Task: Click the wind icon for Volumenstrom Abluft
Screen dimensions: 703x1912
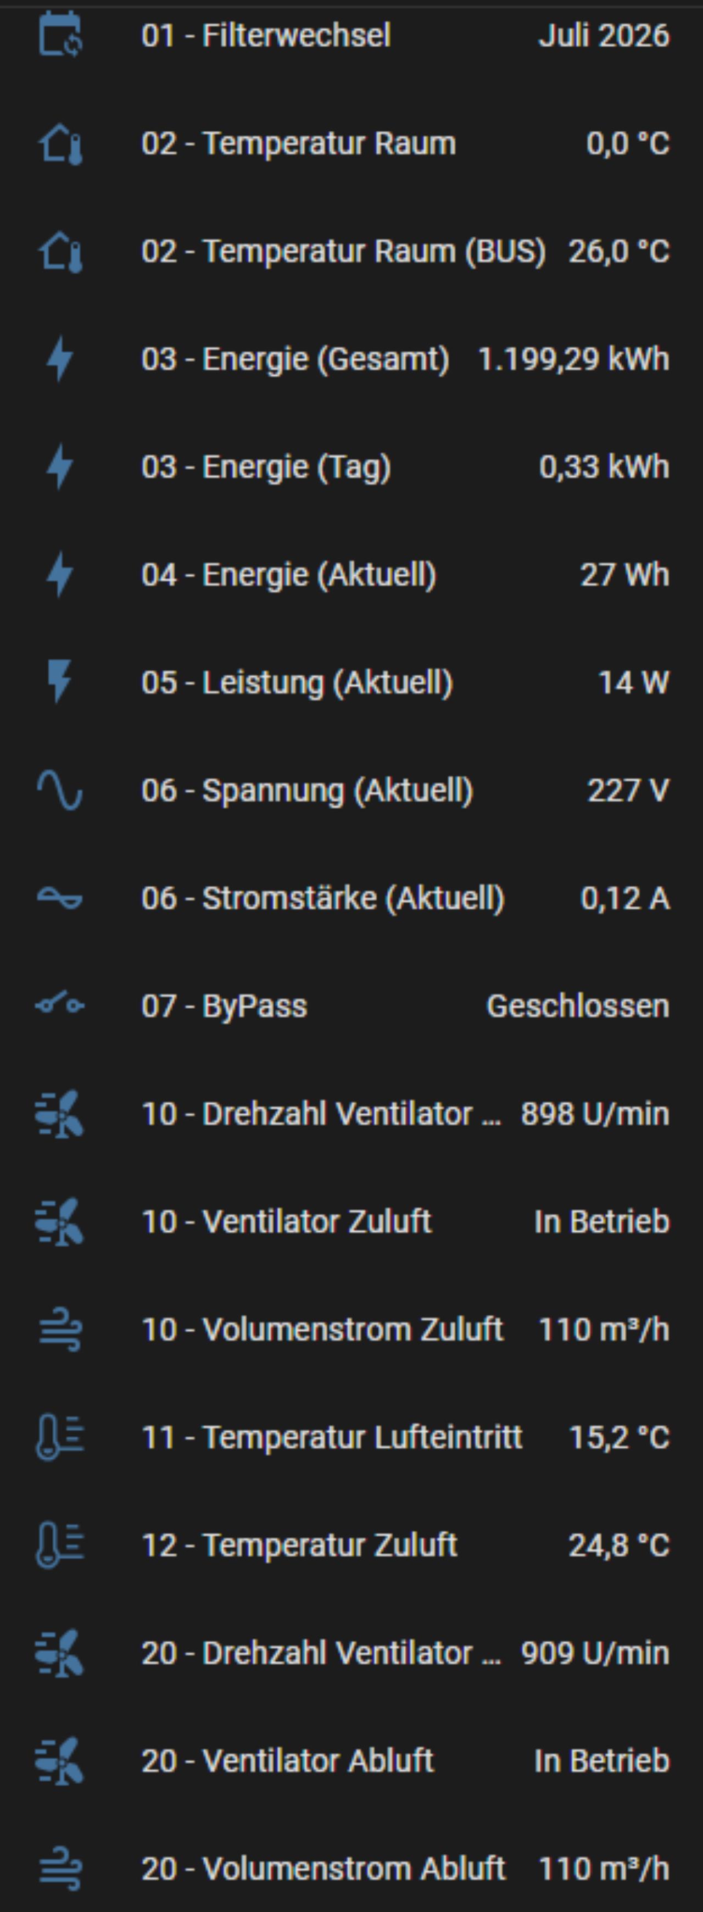Action: coord(59,1868)
